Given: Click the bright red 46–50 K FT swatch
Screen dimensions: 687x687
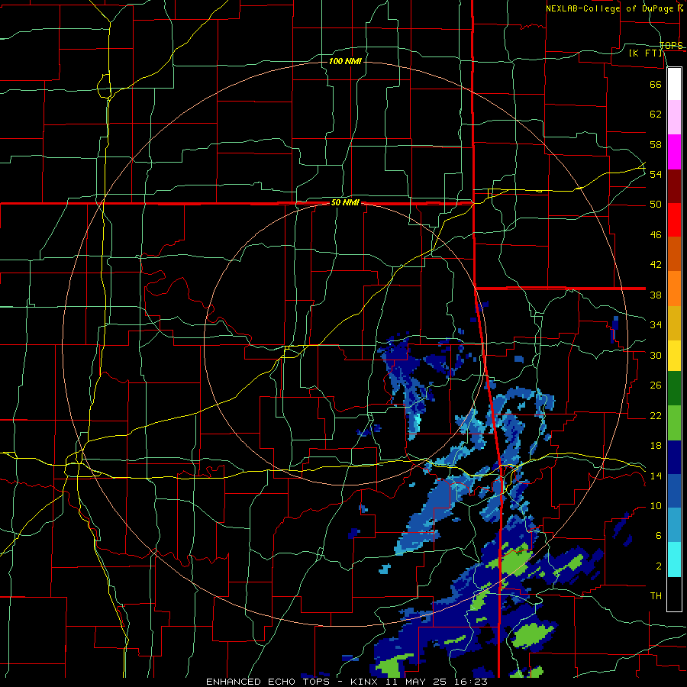Looking at the screenshot, I should pyautogui.click(x=674, y=220).
